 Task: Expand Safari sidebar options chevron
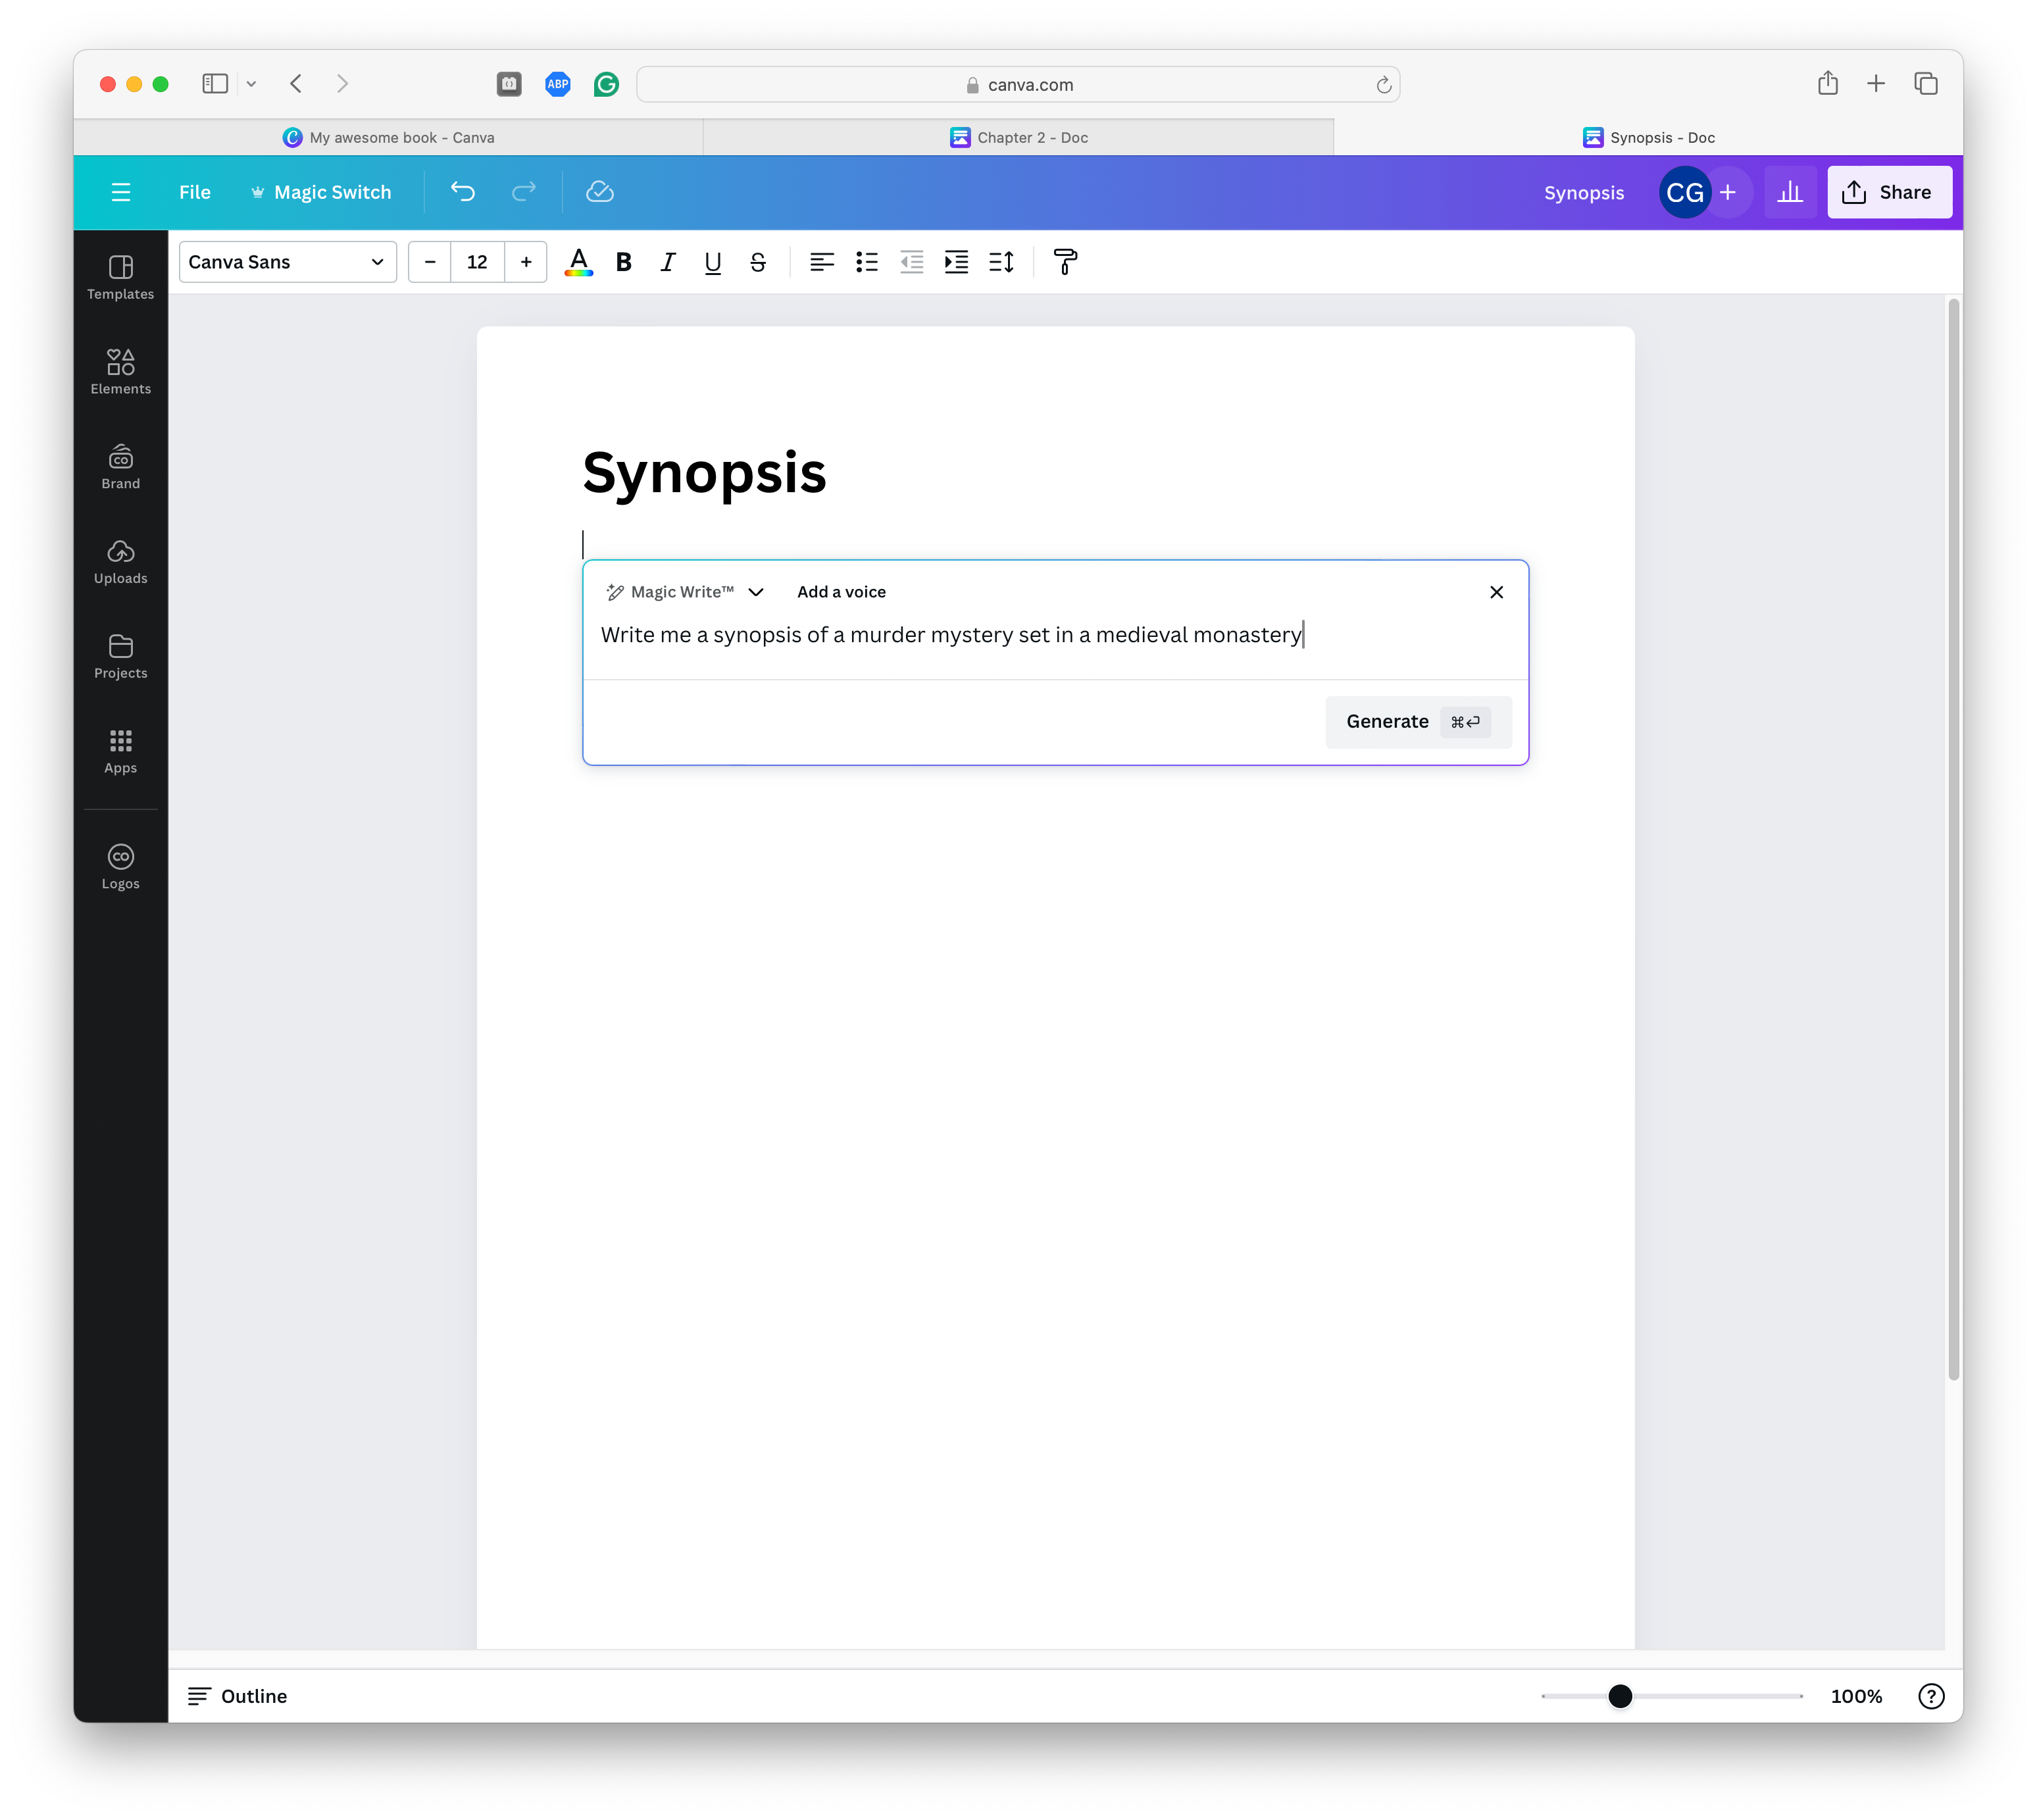point(251,84)
